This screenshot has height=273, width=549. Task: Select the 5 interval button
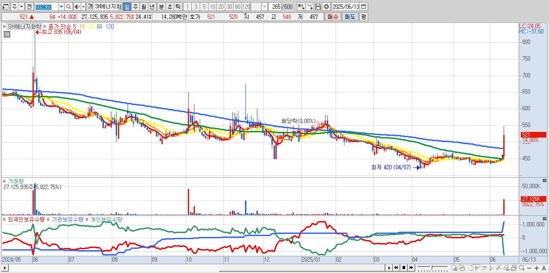coord(204,7)
